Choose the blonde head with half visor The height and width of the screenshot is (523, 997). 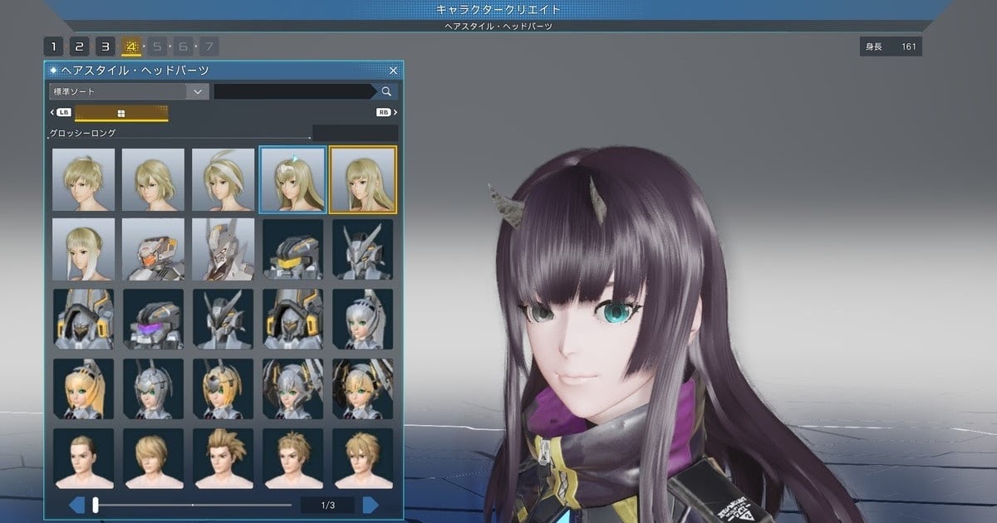[x=223, y=389]
